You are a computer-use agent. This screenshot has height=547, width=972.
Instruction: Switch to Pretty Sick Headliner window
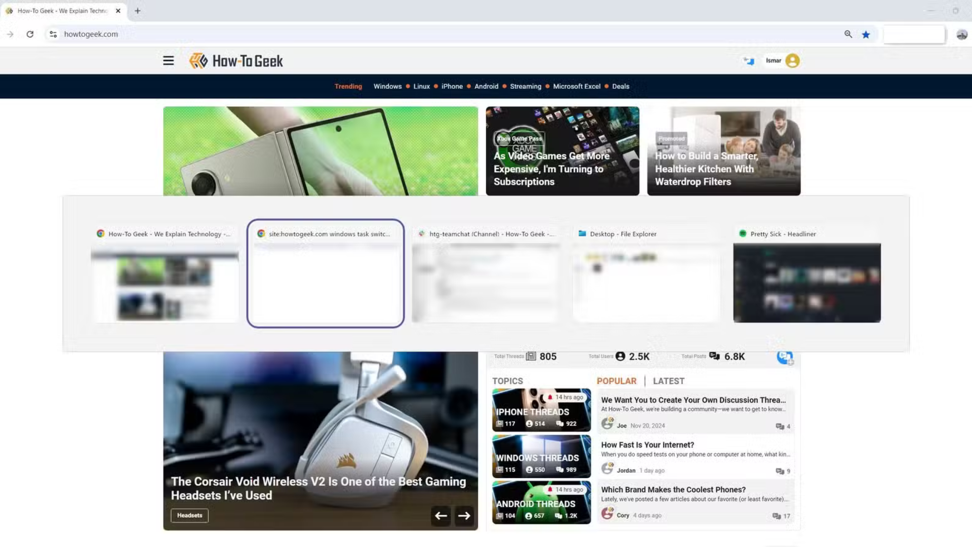point(806,282)
